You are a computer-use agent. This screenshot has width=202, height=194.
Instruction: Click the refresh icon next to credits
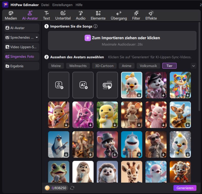tap(72, 188)
